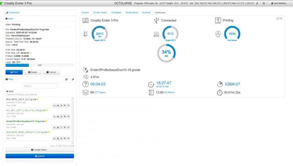This screenshot has width=293, height=166.
Task: Click the current height ruler icon
Action: point(151,92)
